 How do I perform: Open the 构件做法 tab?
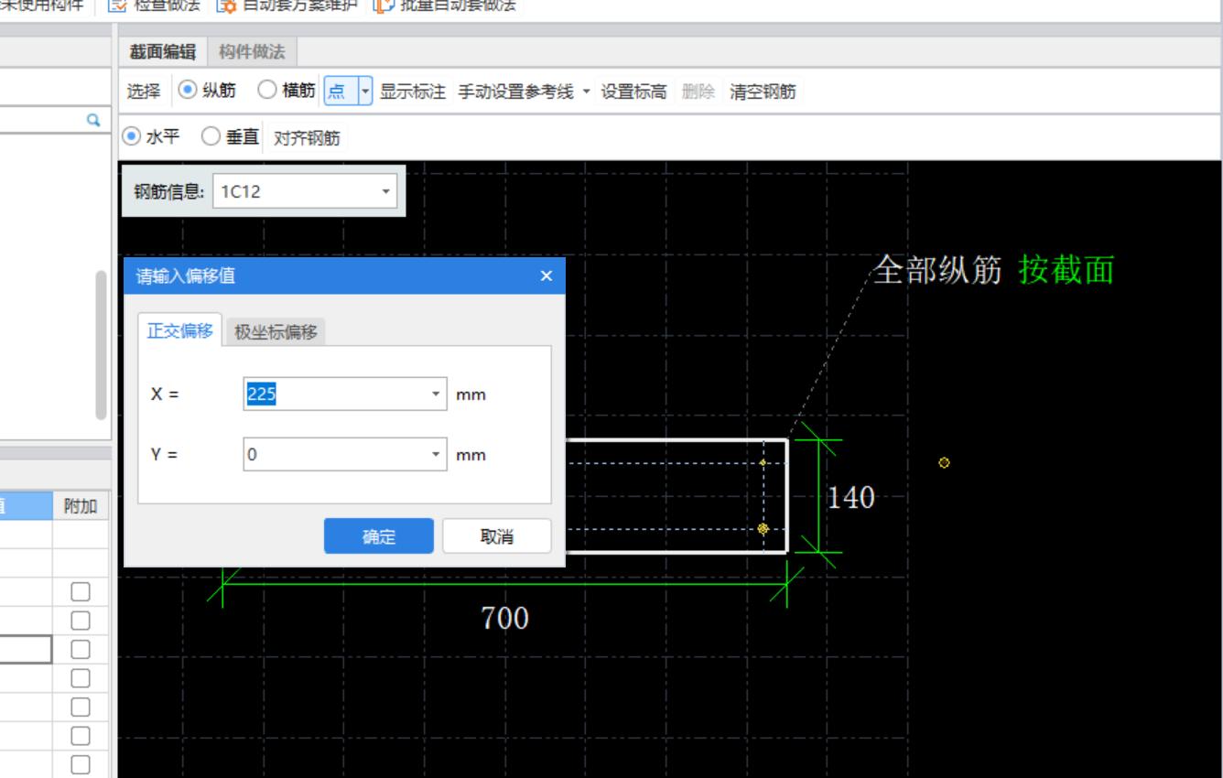[252, 52]
